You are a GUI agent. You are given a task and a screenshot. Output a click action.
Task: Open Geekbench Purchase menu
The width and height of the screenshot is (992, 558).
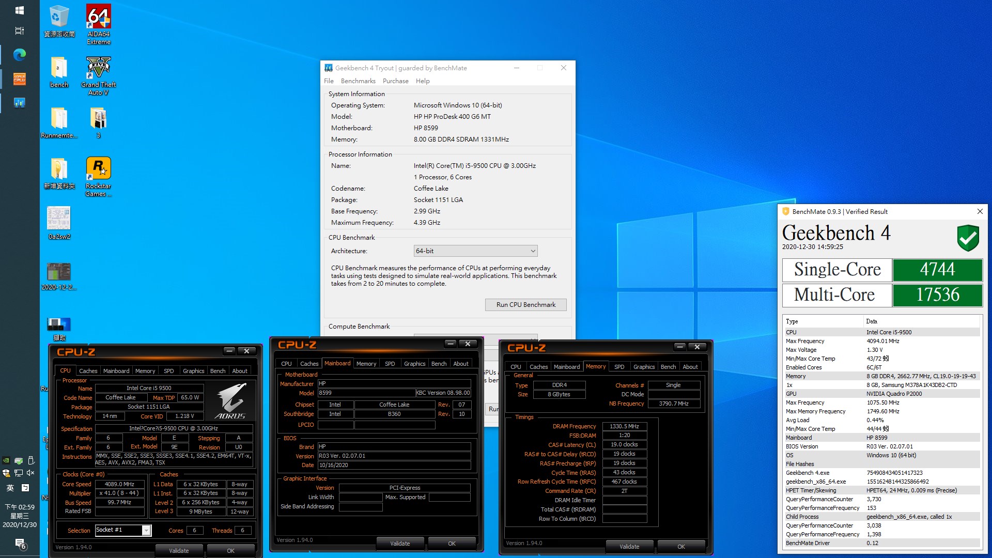click(x=395, y=81)
